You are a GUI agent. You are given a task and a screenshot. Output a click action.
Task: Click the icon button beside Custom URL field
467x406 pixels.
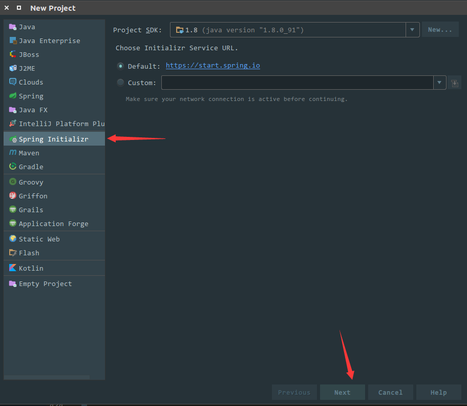455,83
